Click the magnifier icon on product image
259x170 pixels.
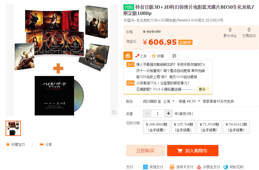[114, 113]
